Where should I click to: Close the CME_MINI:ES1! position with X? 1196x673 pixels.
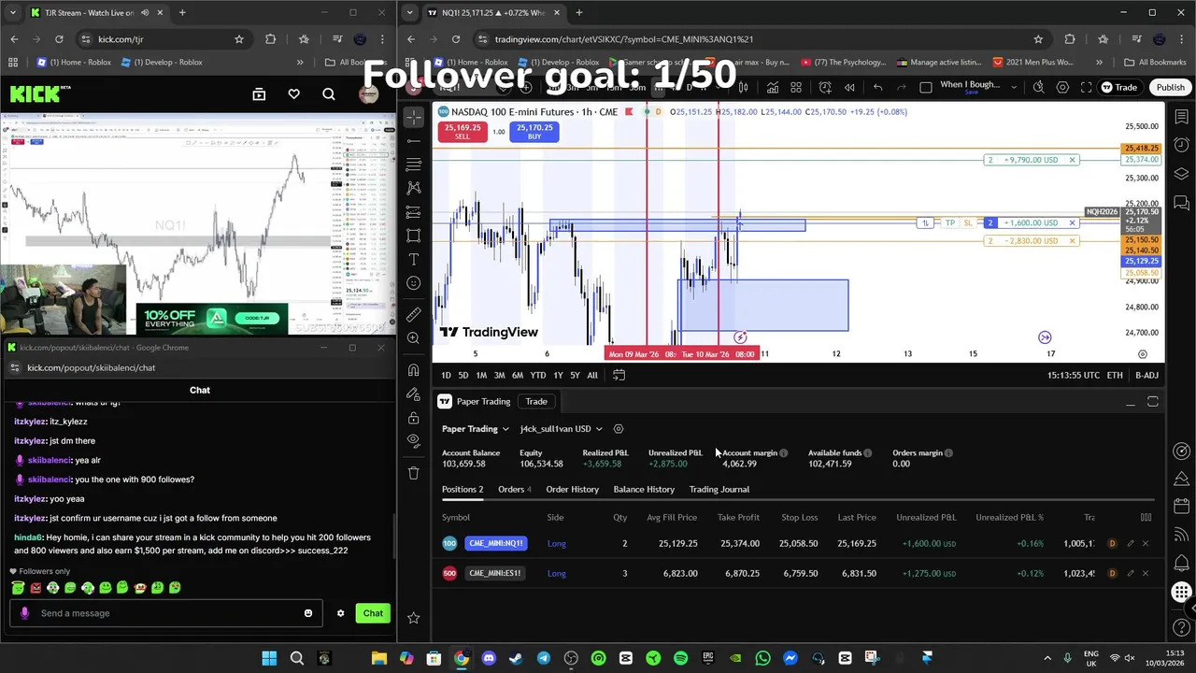(1146, 573)
